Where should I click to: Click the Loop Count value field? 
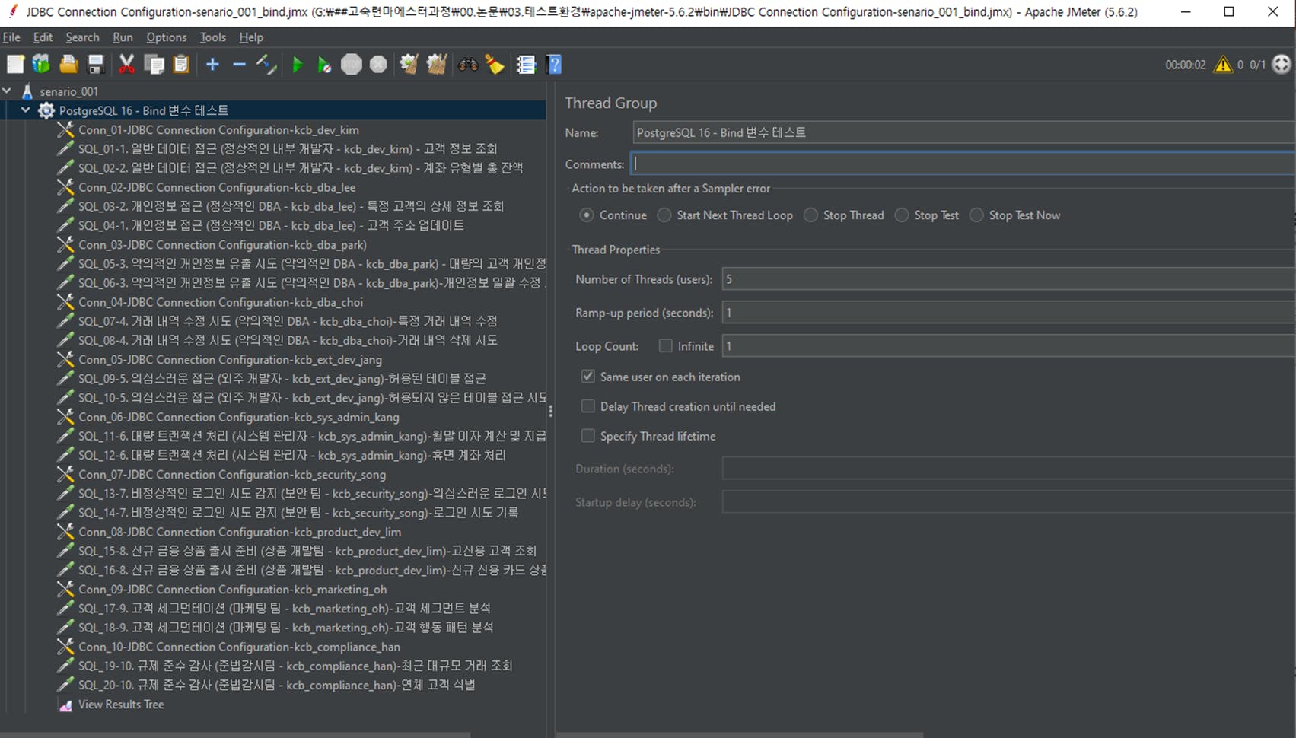click(x=1009, y=346)
